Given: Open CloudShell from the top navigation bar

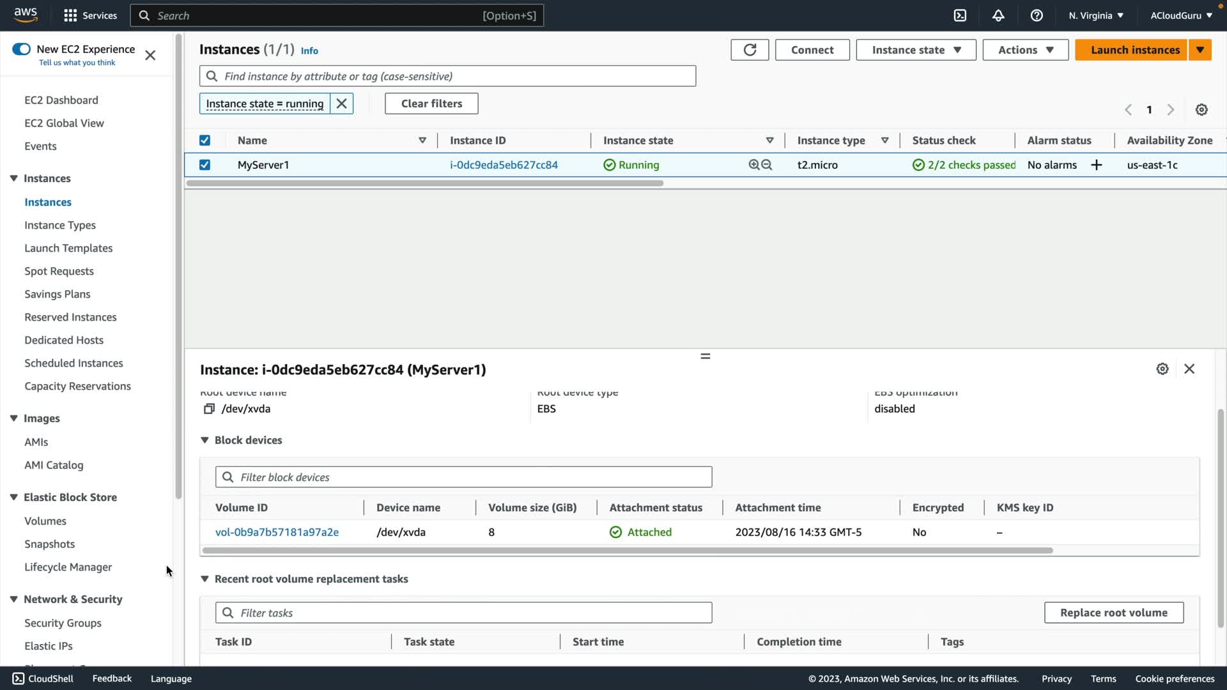Looking at the screenshot, I should [960, 15].
